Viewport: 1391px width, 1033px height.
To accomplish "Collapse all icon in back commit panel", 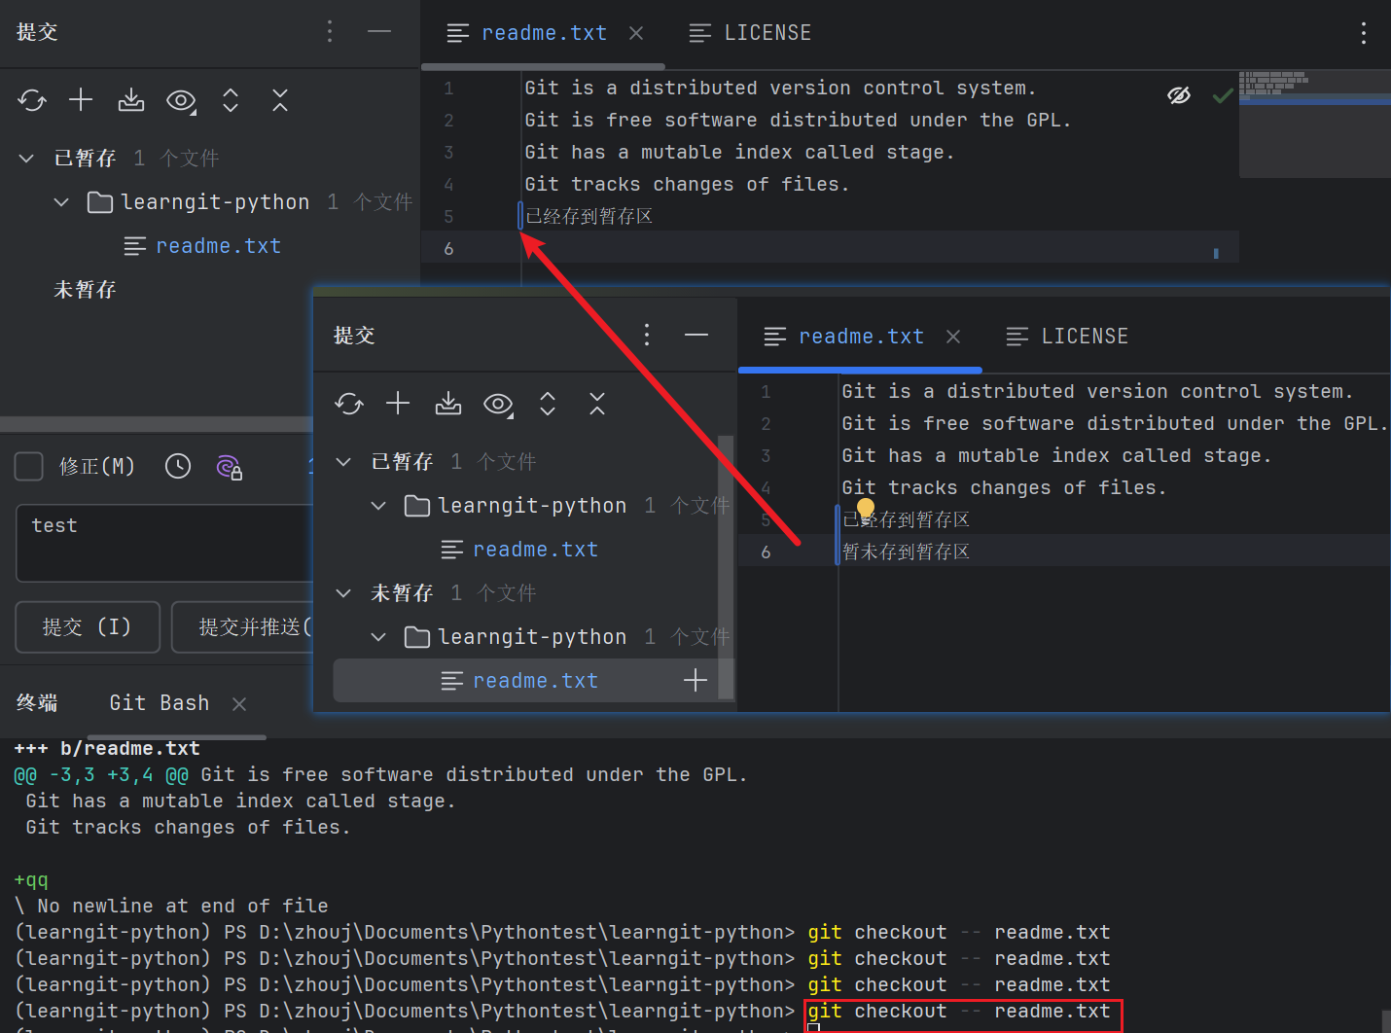I will (280, 100).
